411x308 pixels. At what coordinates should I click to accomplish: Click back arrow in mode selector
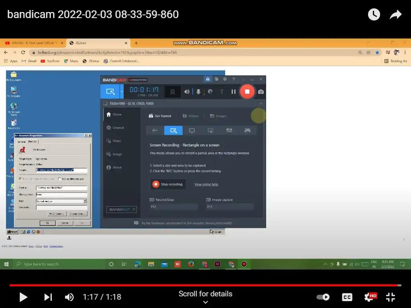coord(155,130)
